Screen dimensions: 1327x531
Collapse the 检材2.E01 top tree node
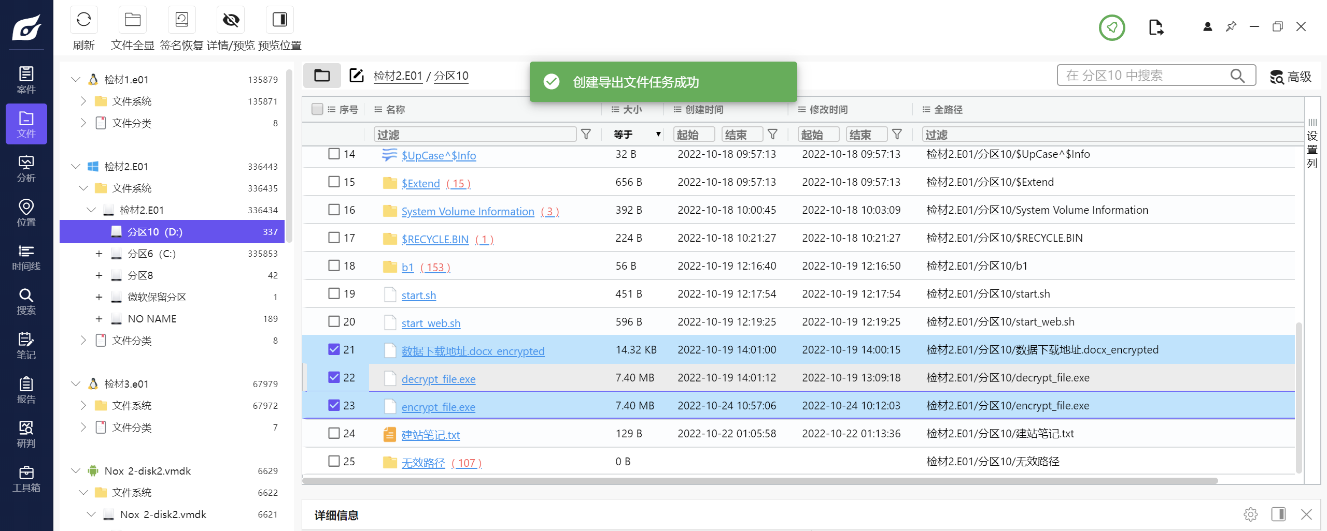pyautogui.click(x=76, y=166)
